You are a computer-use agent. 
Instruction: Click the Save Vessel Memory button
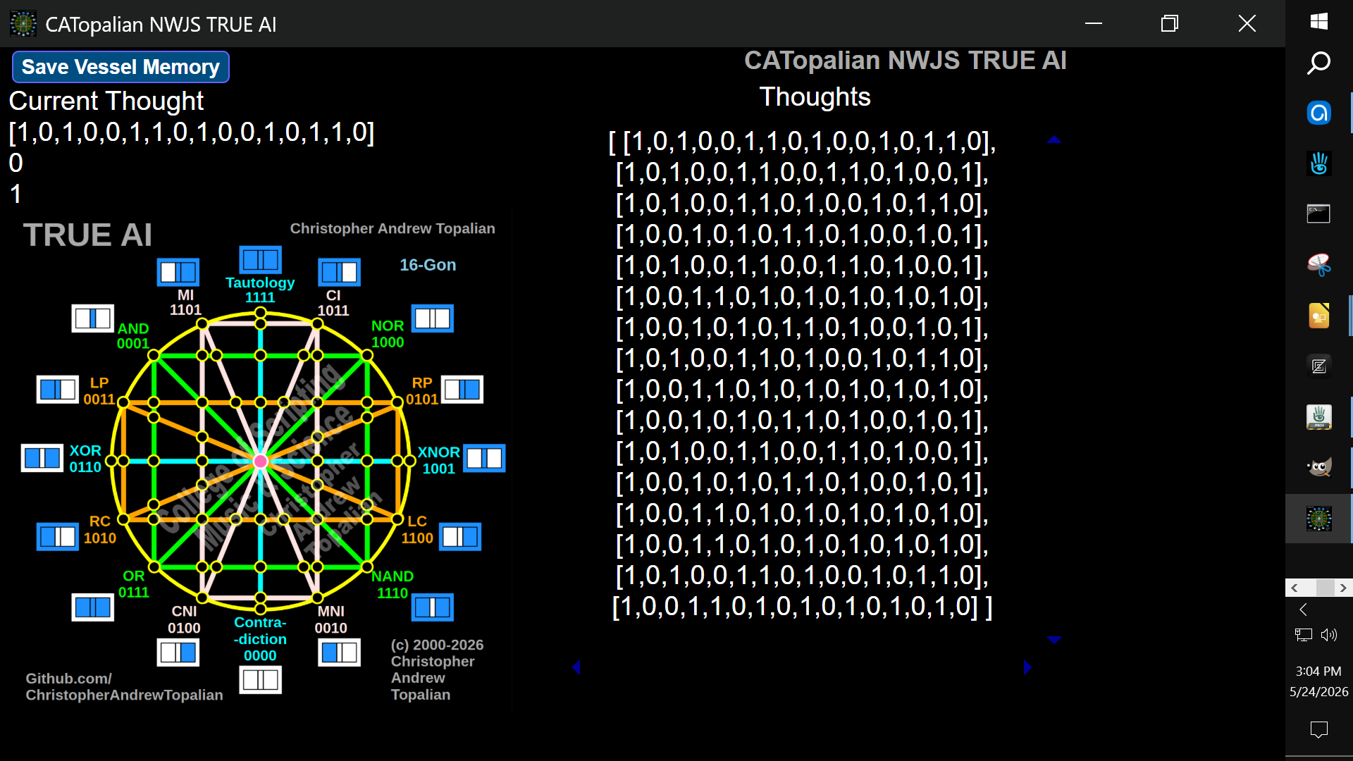pyautogui.click(x=121, y=67)
